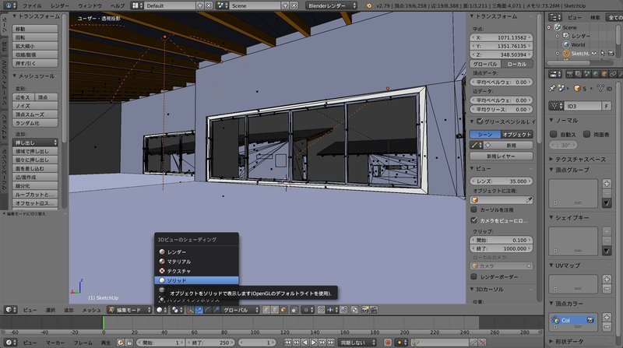The image size is (623, 348).
Task: Click the pin icon in properties breadcrumb
Action: (552, 89)
